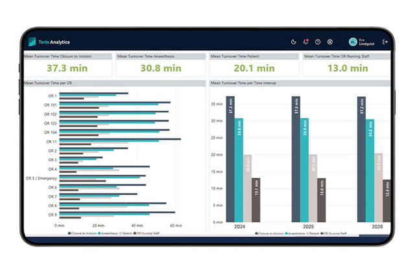Click the '5 min' y-axis label
The image size is (415, 276).
coord(218,206)
